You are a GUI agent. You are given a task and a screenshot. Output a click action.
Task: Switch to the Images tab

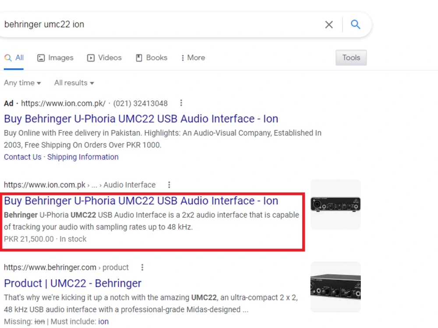pyautogui.click(x=55, y=58)
